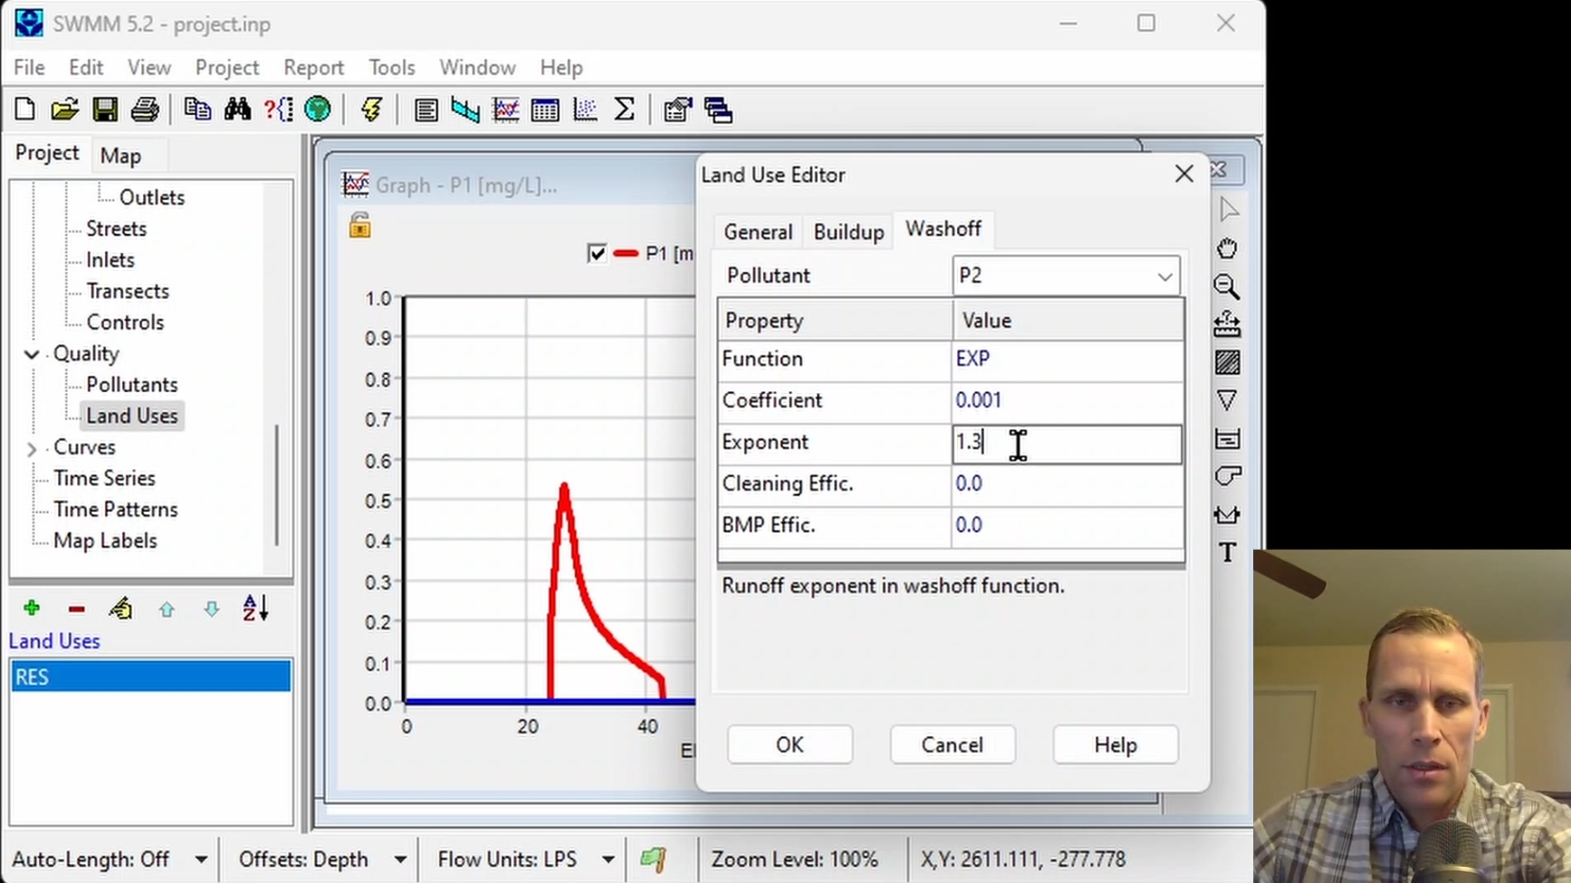Delete selected object with minus icon
This screenshot has height=883, width=1571.
tap(77, 609)
